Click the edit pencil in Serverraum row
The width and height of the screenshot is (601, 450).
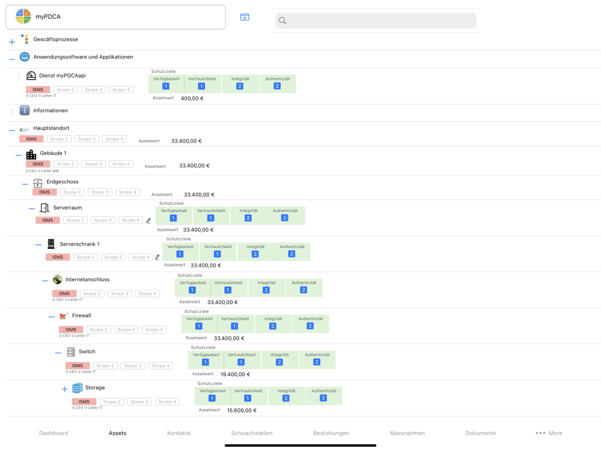point(148,220)
